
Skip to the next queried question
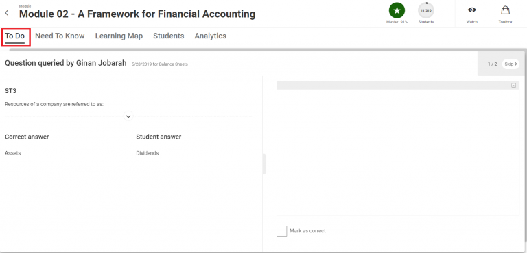(x=511, y=64)
